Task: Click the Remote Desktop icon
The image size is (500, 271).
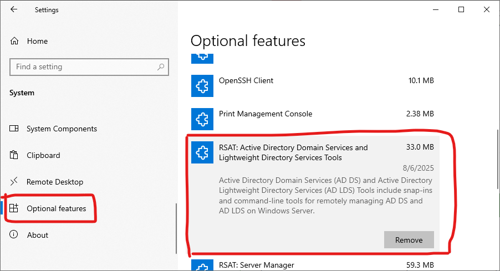Action: (14, 181)
